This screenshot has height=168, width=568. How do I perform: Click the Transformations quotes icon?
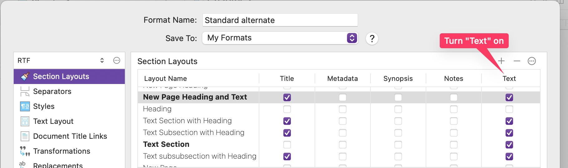[25, 151]
